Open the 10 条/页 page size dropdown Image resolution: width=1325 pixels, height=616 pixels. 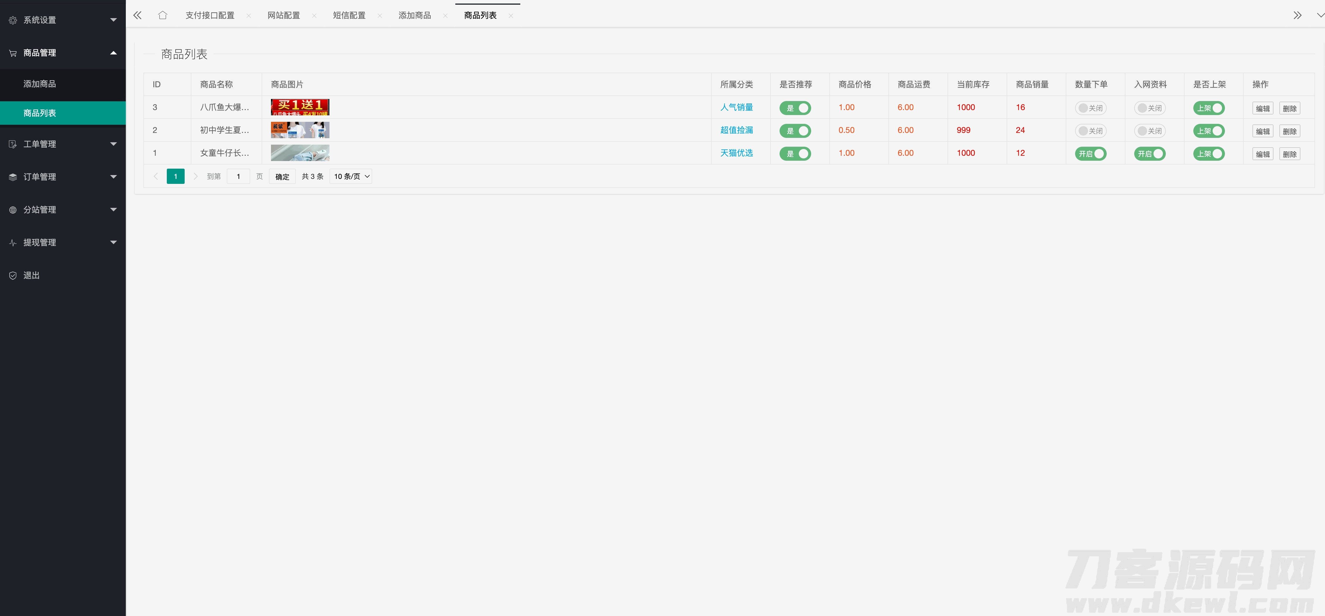[x=351, y=177]
